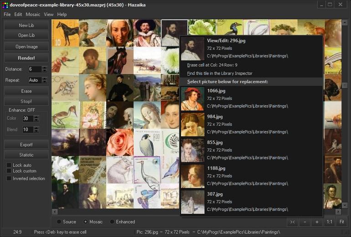This screenshot has width=351, height=237.
Task: Select the Mosaic view radio button
Action: tap(85, 222)
